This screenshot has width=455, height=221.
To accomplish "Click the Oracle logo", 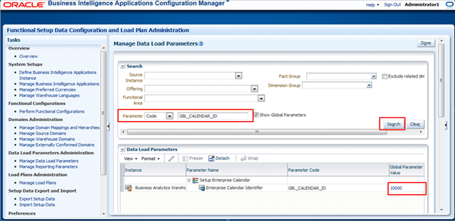I will (24, 4).
